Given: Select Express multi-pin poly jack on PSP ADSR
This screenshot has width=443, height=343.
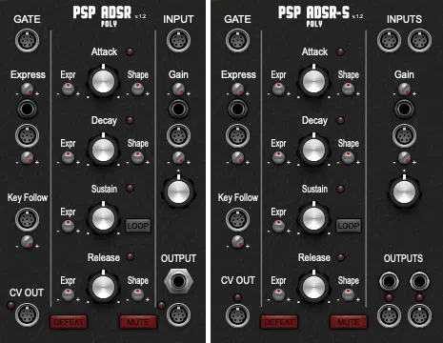Looking at the screenshot, I should click(27, 136).
